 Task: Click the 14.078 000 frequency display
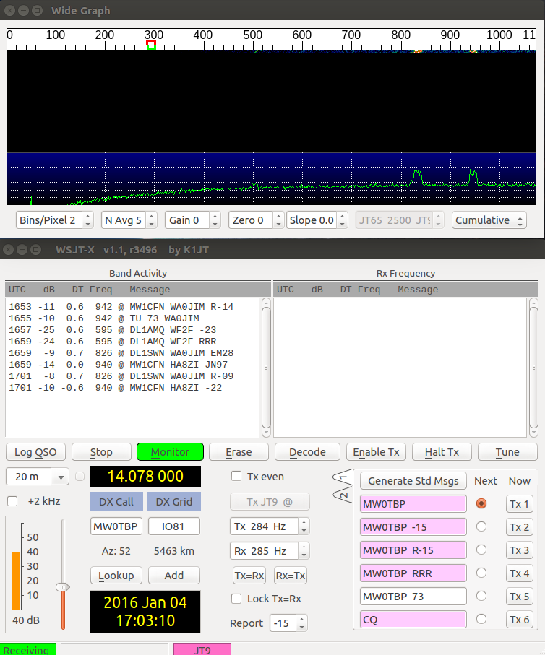(145, 477)
